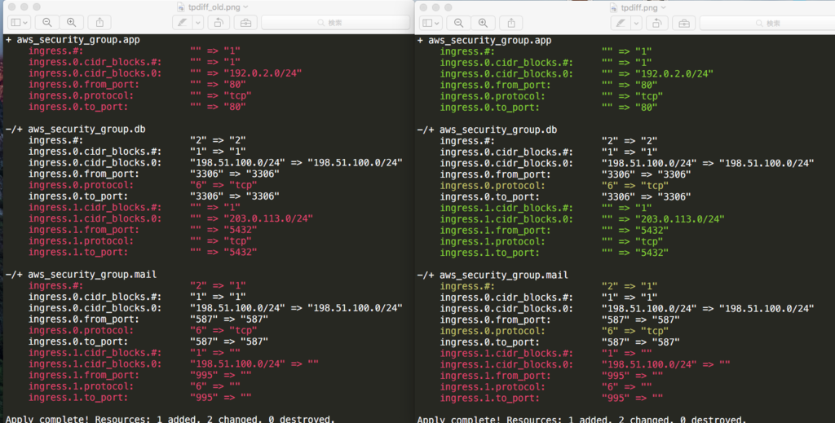
Task: Open the title dropdown chevron next to tpdiff_old.png
Action: click(245, 7)
